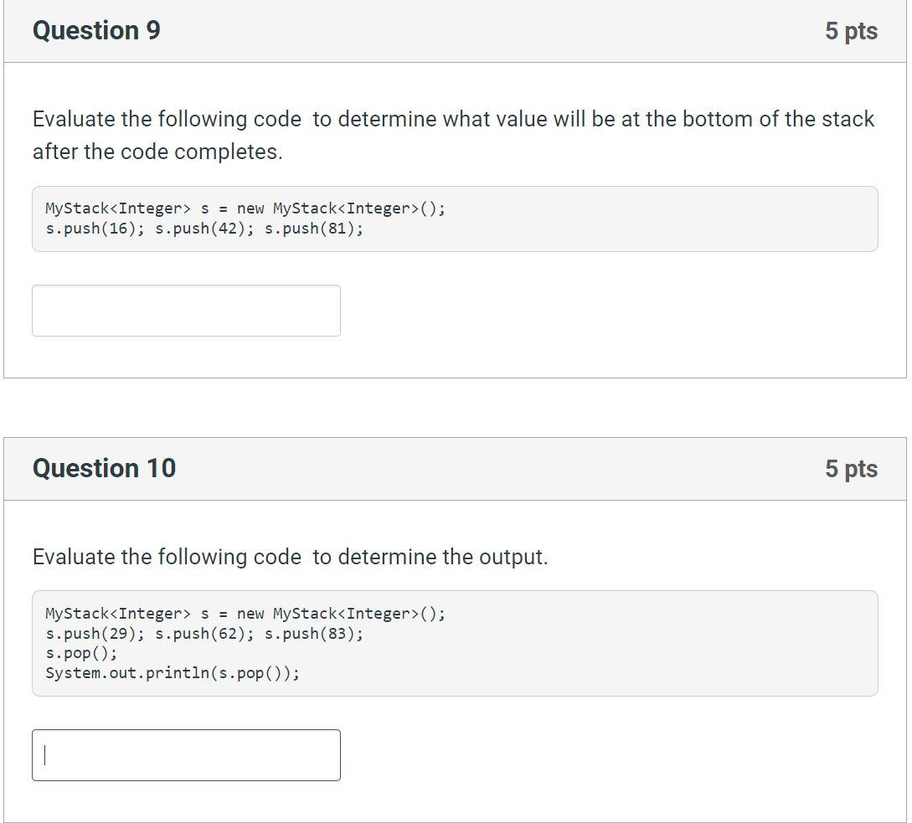Viewport: 912px width, 823px height.
Task: Click the 's.push(16); s.push(42); s.push(81);' code line
Action: (204, 229)
